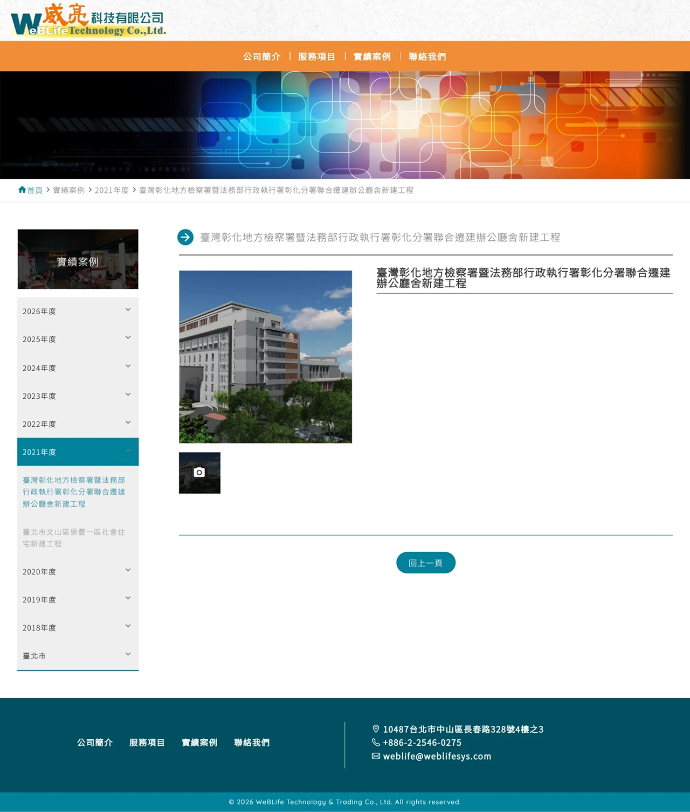Open sidebar link 臺北市文山區景豐一區社會住宅新建工程
Screen dimensions: 690x812
coord(74,538)
